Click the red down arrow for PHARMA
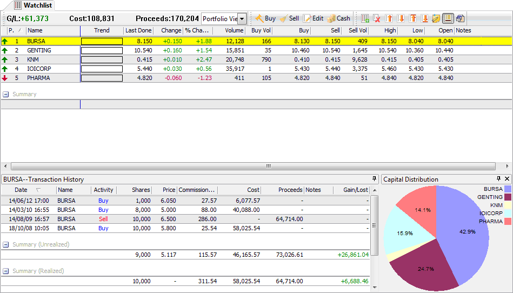 (4, 78)
